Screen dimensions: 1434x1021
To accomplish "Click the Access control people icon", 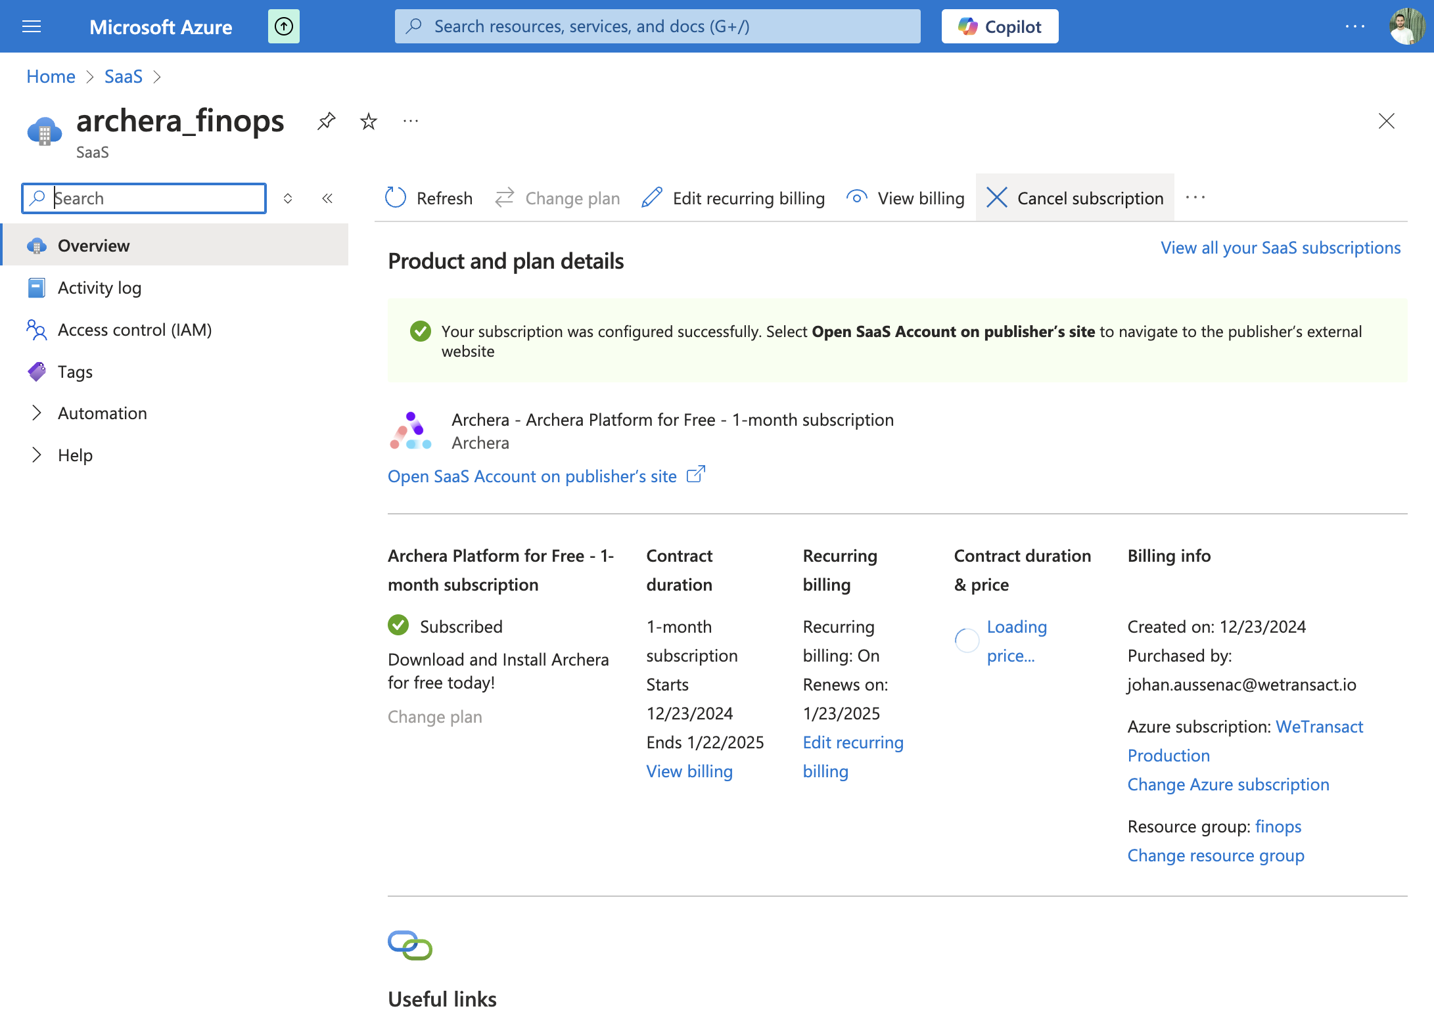I will (37, 330).
